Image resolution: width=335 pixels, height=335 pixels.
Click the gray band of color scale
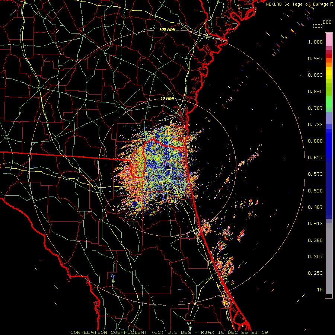(x=329, y=259)
